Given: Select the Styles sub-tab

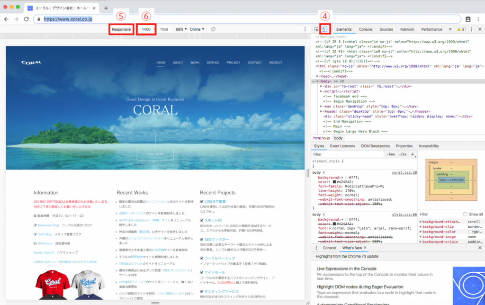Looking at the screenshot, I should (319, 146).
